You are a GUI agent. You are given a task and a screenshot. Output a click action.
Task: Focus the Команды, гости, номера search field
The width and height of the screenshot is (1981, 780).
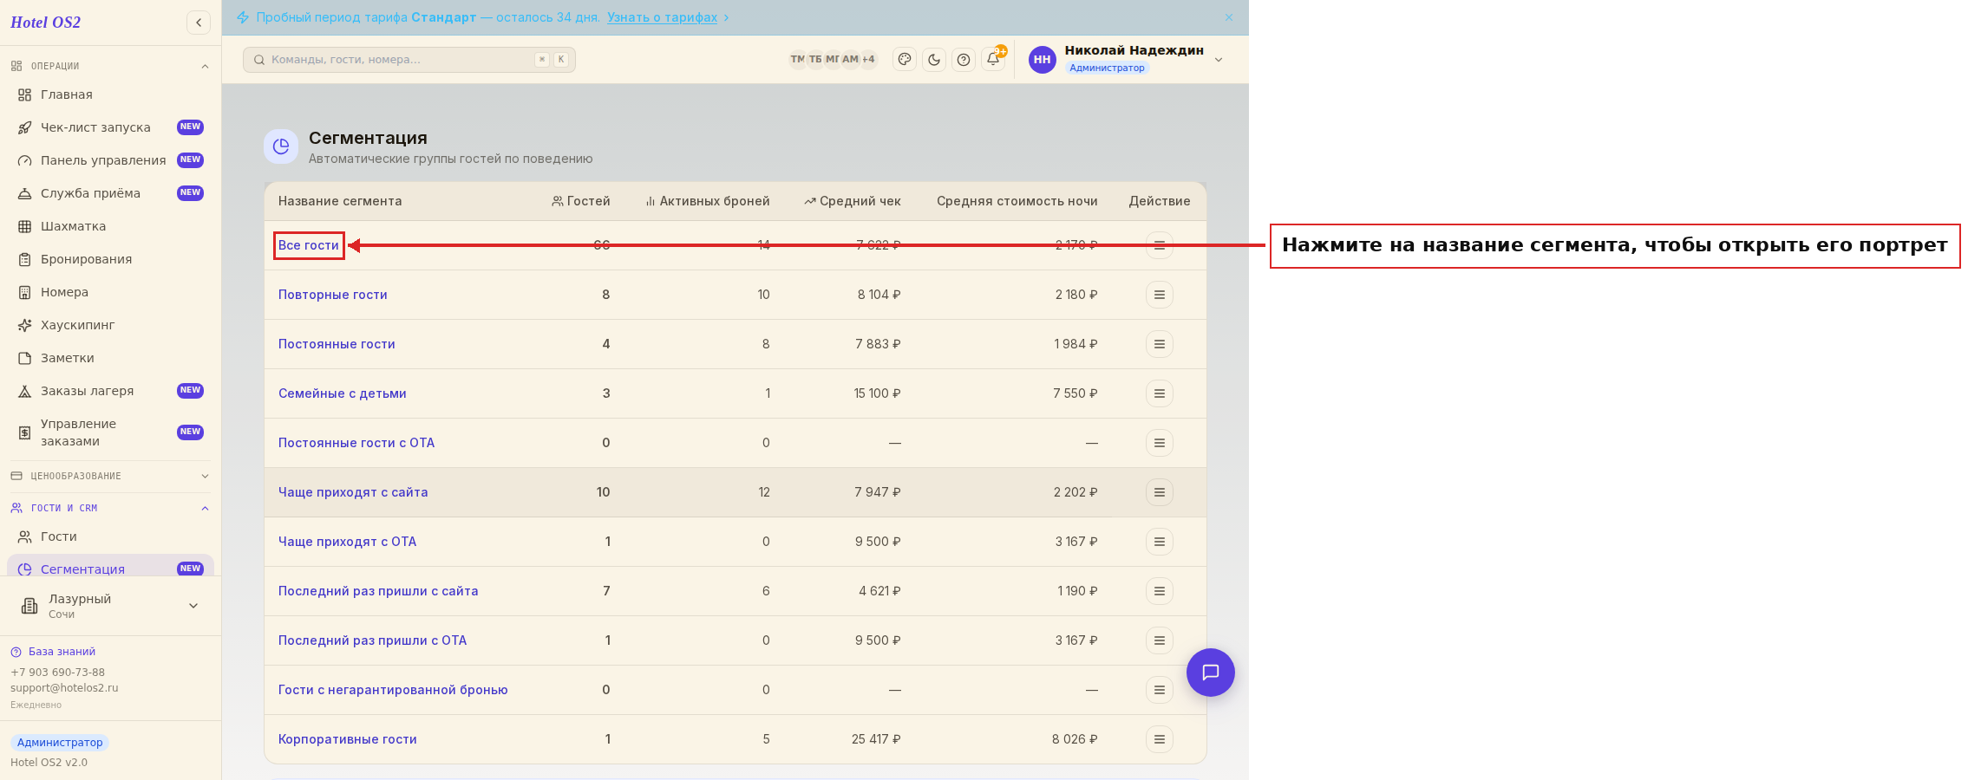coord(409,60)
